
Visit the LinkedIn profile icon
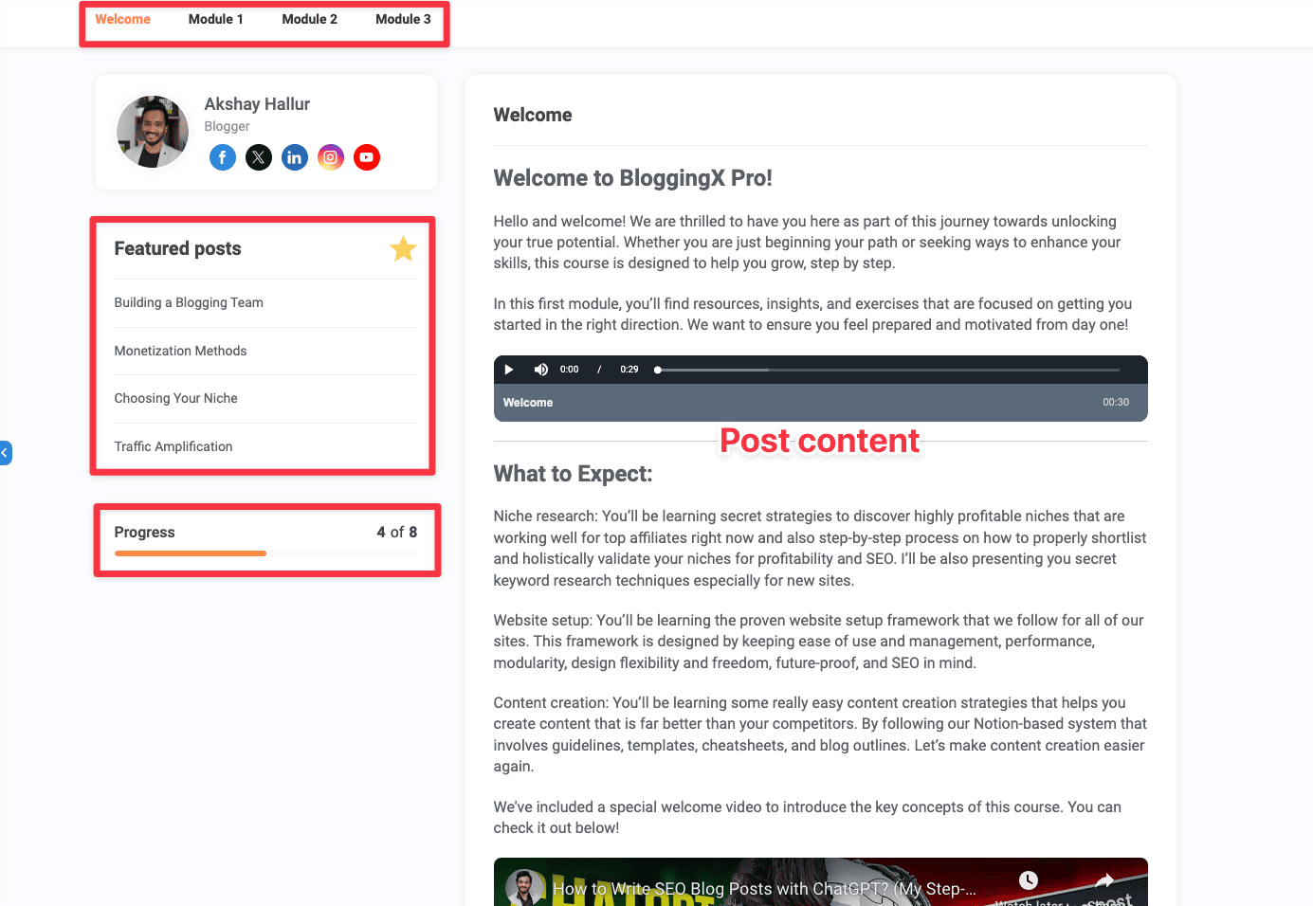pos(295,157)
